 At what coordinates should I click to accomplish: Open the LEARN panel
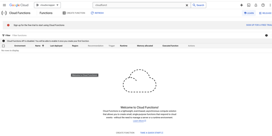pyautogui.click(x=249, y=13)
